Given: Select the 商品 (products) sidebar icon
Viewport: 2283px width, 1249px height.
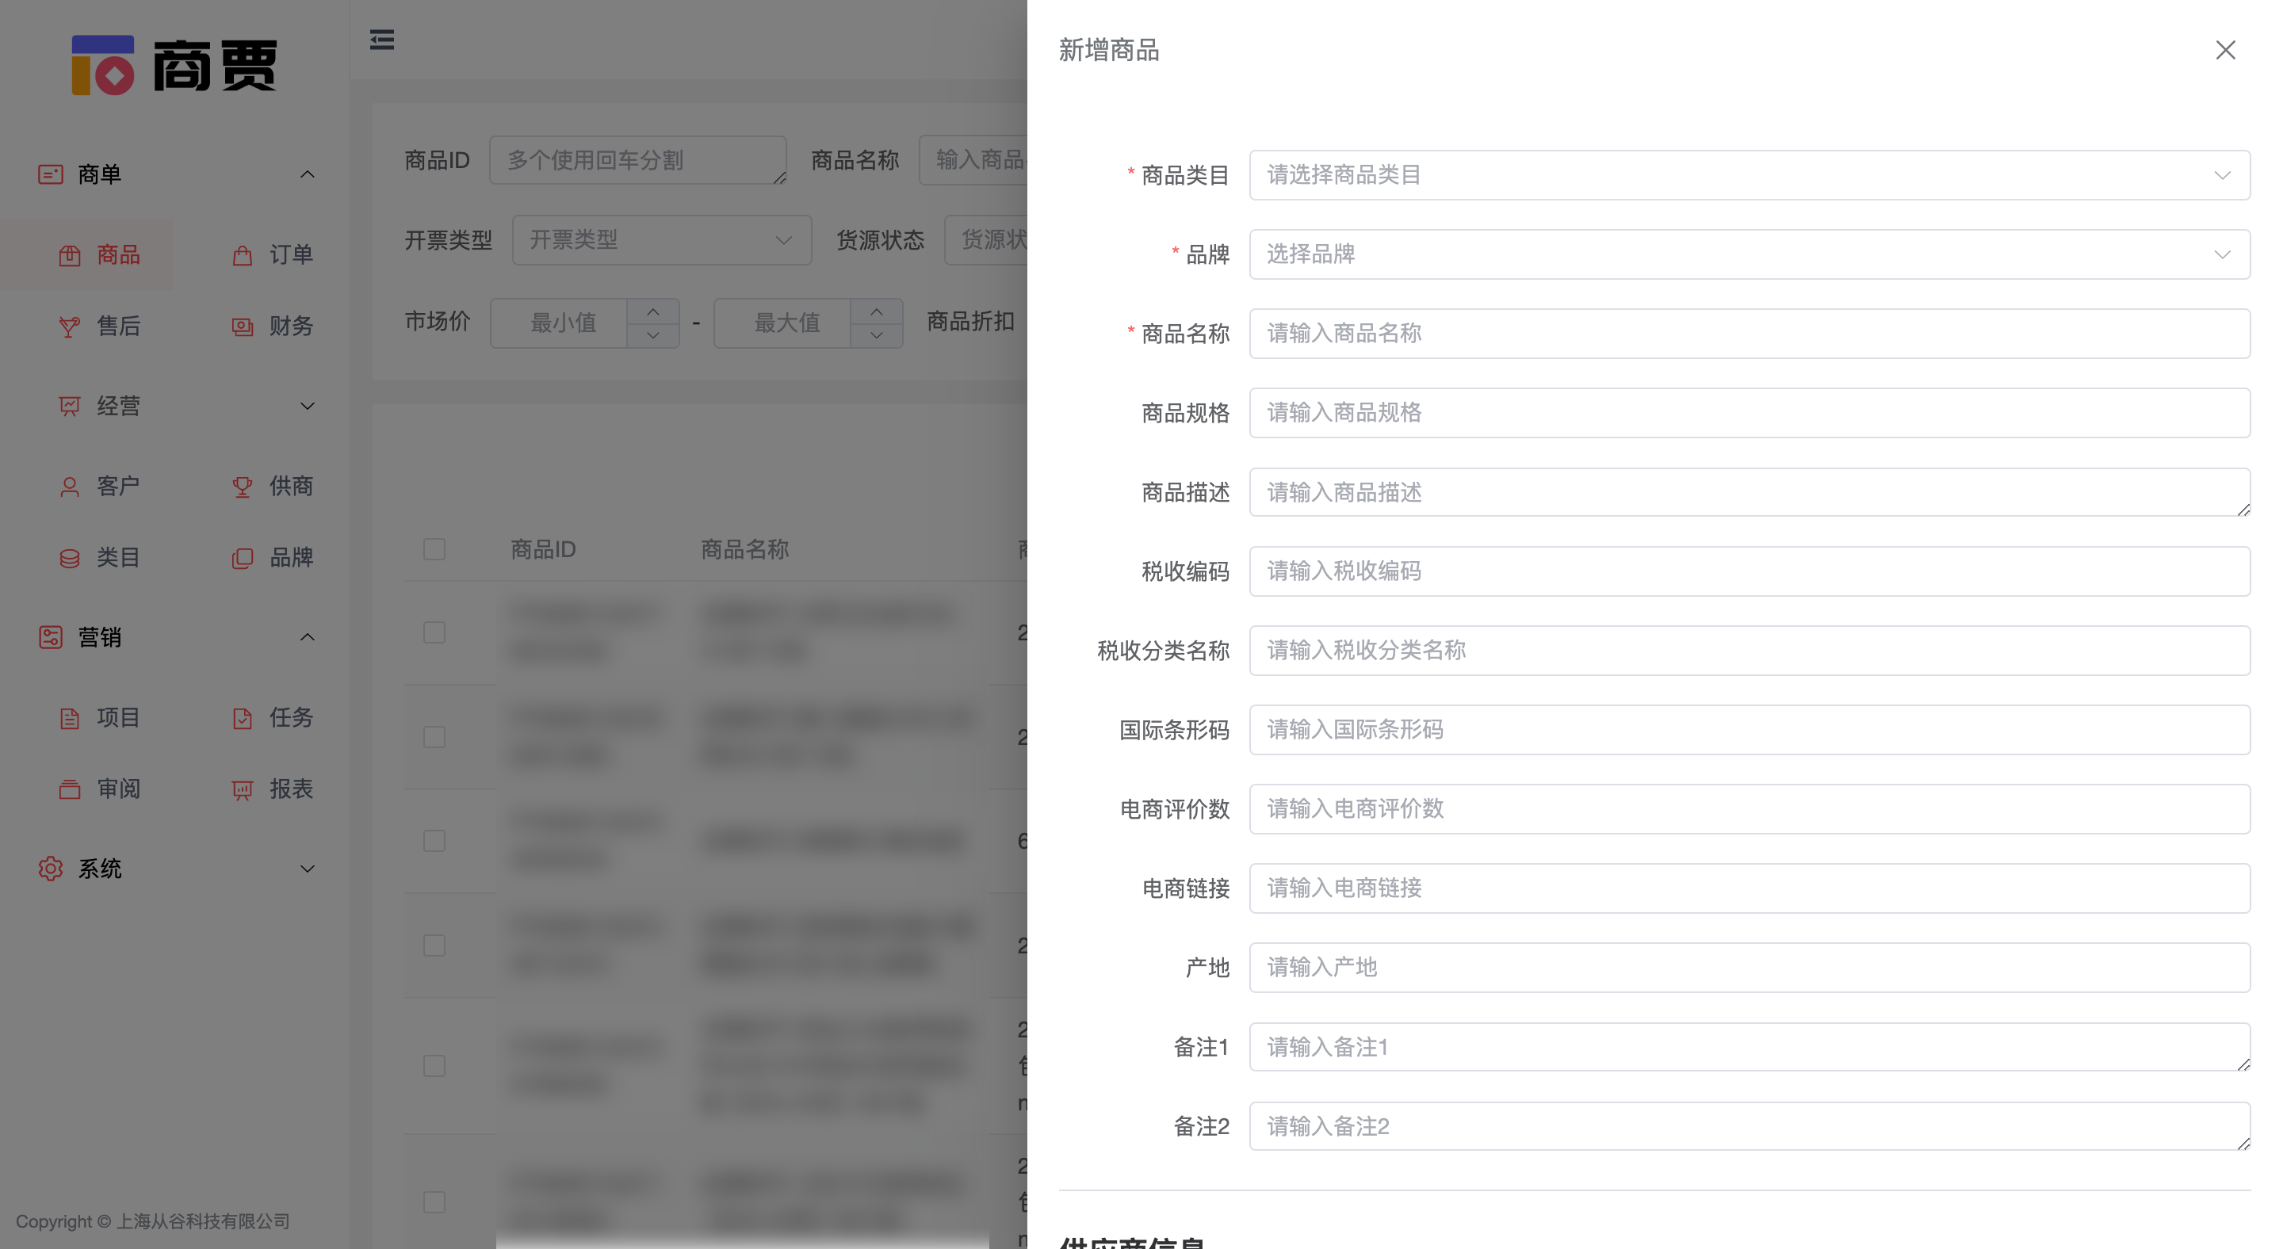Looking at the screenshot, I should 72,254.
